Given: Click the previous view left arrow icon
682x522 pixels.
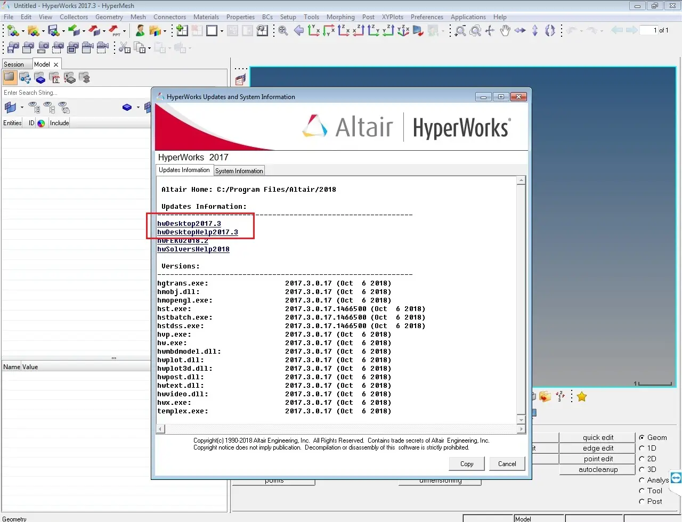Looking at the screenshot, I should click(299, 30).
